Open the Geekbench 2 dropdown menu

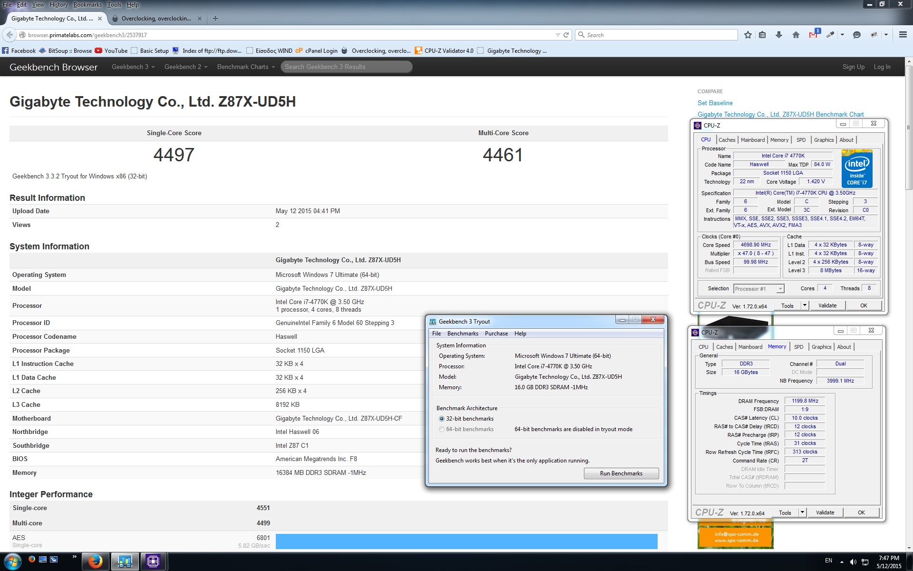[x=186, y=67]
